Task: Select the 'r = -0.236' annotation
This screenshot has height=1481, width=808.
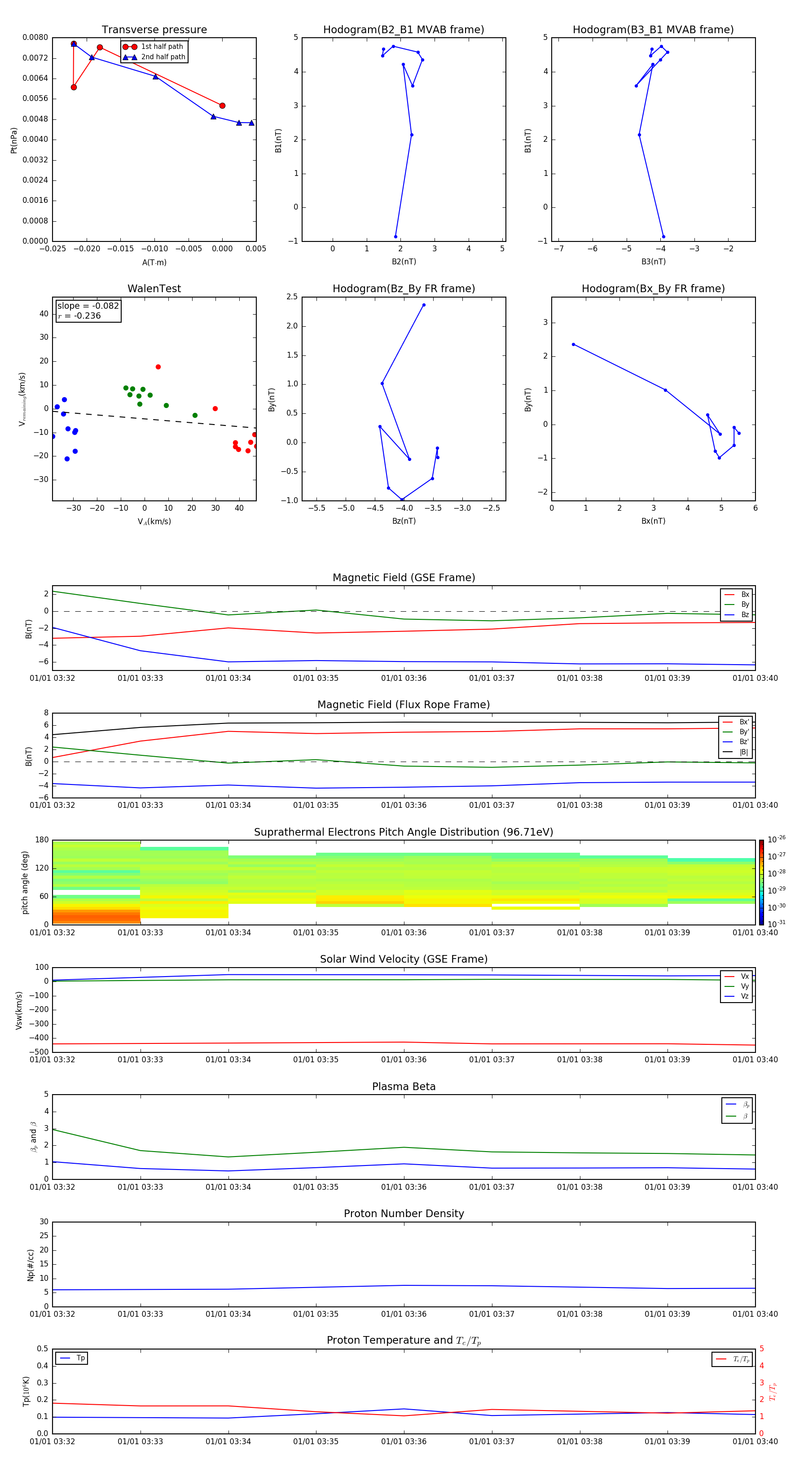Action: (79, 316)
